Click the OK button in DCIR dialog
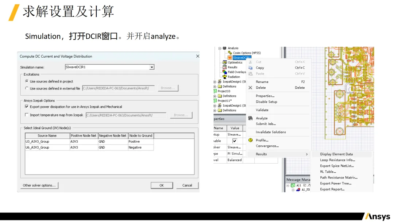Screen dimensions: 394x222 click(x=162, y=185)
